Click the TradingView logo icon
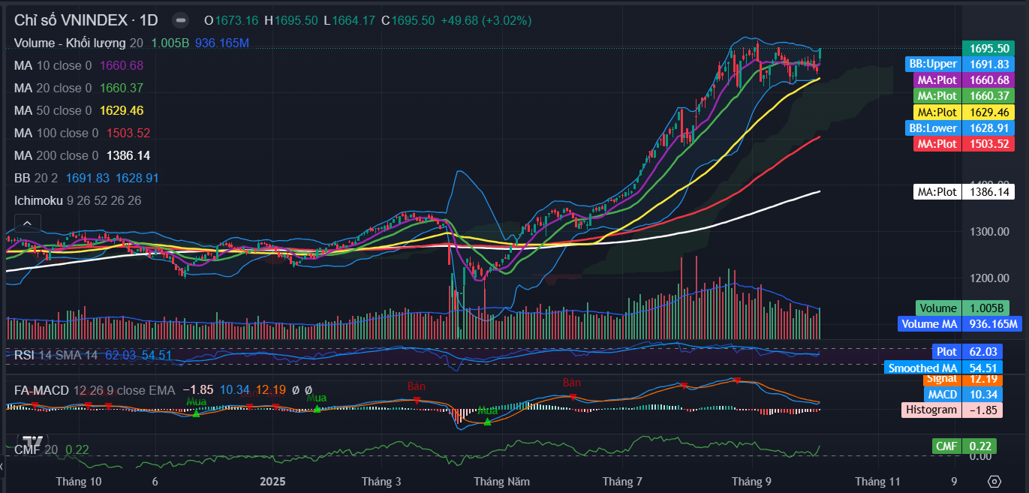1029x493 pixels. tap(32, 442)
